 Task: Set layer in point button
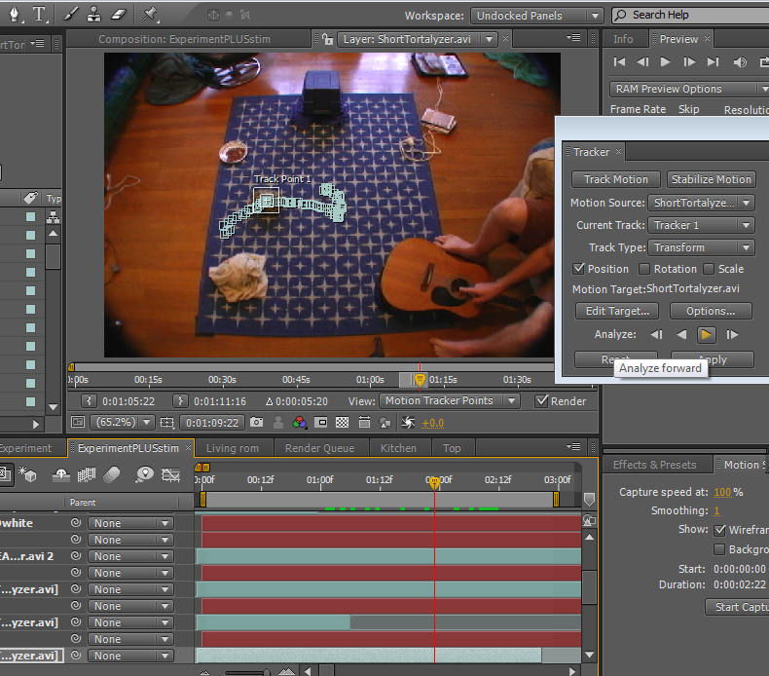[x=89, y=401]
